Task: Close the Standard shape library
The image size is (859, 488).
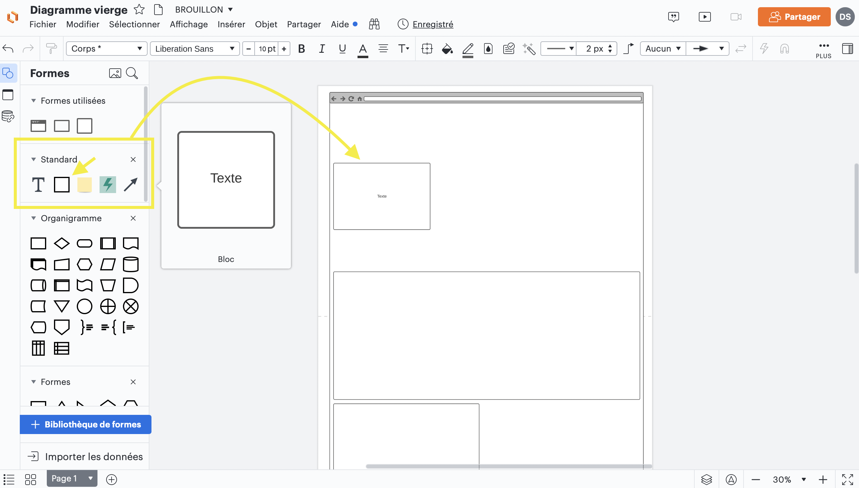Action: click(133, 159)
